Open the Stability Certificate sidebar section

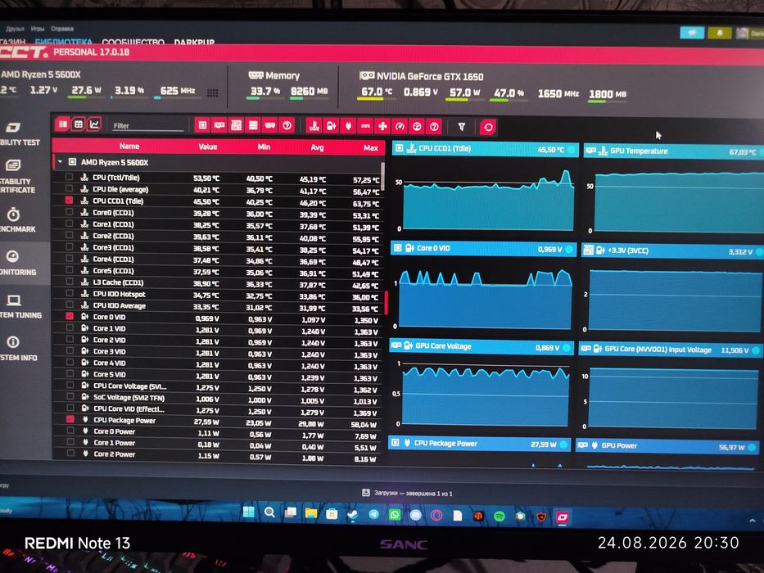click(x=17, y=176)
